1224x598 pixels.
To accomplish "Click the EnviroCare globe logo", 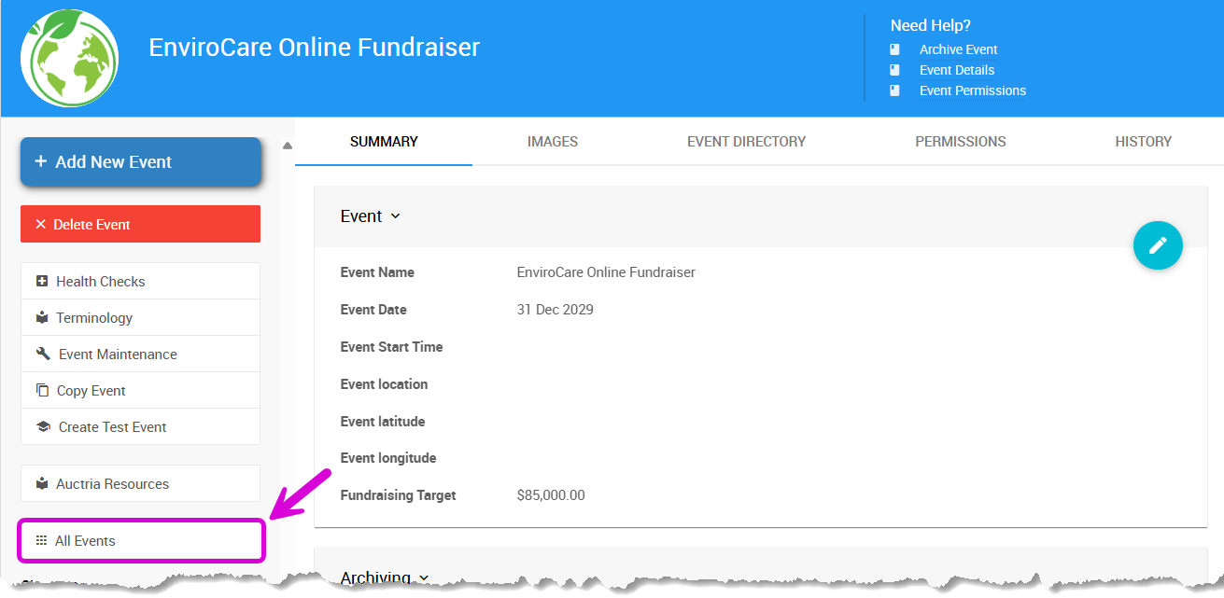I will 69,58.
